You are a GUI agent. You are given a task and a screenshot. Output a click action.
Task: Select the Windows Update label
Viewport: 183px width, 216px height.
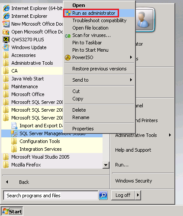pos(29,47)
